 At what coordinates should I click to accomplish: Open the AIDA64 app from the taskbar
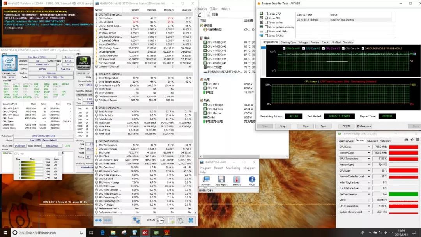(x=145, y=233)
